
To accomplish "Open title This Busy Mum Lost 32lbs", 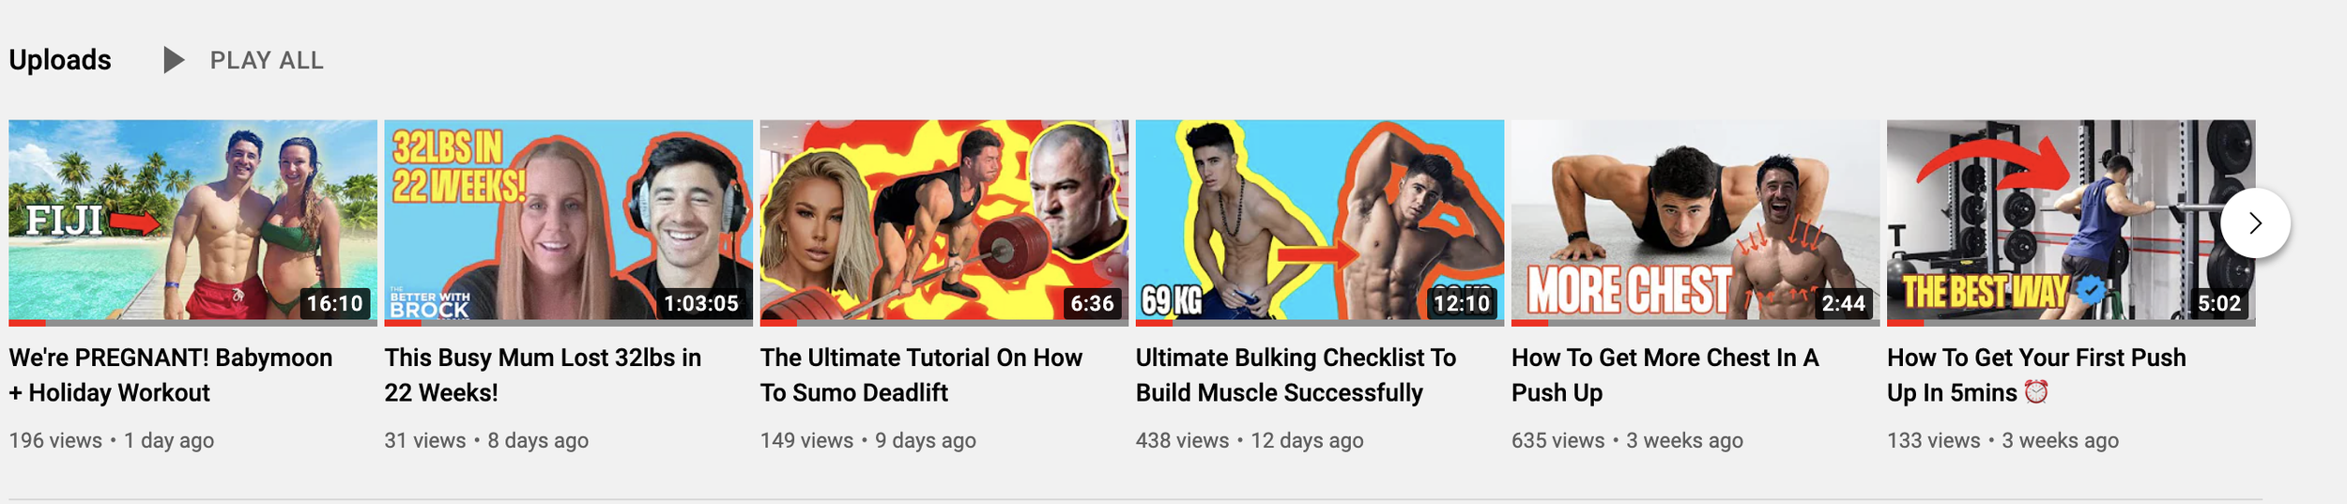I will point(543,375).
